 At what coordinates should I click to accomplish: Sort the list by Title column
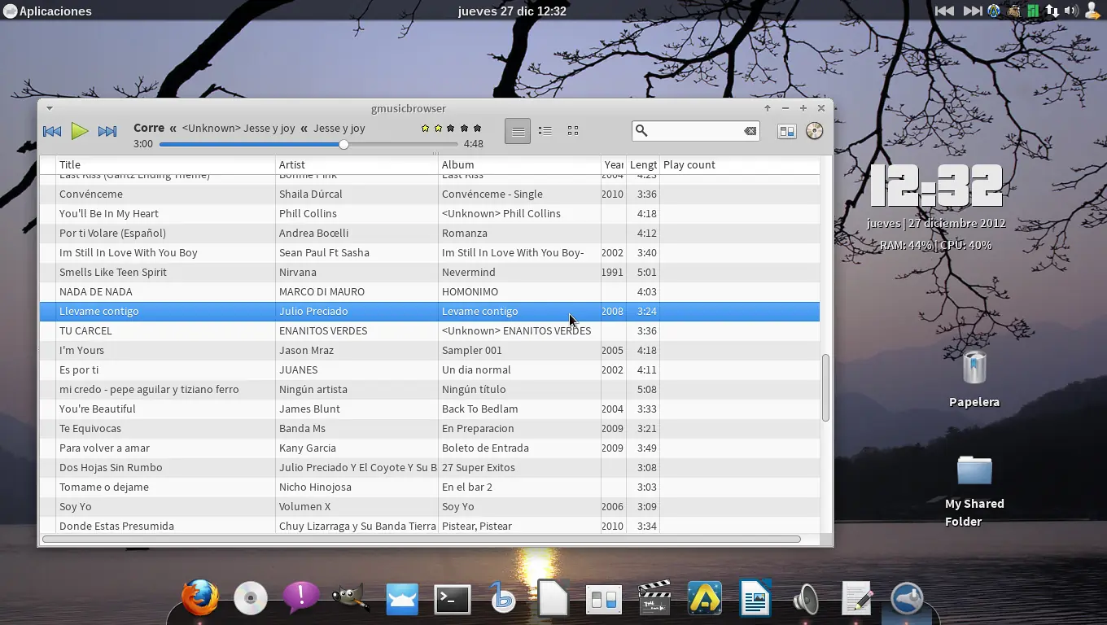coord(165,164)
